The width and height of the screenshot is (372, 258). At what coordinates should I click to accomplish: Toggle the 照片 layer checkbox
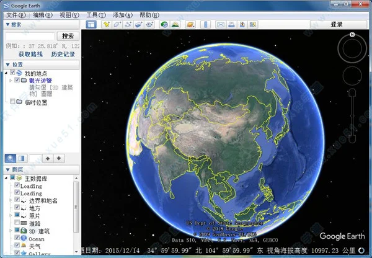(x=17, y=215)
